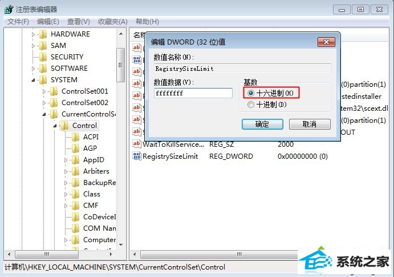This screenshot has height=277, width=394.
Task: Click the 数值数据 value input field
Action: [x=193, y=93]
